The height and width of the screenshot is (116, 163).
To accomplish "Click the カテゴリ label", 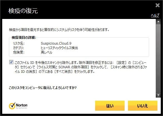I will click(18, 48).
